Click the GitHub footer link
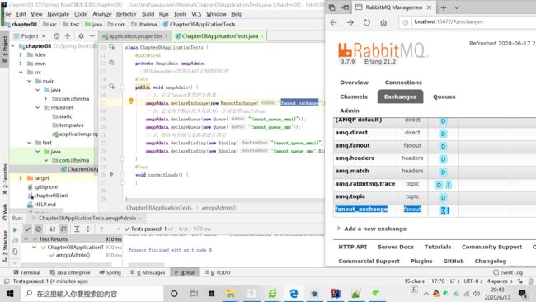This screenshot has height=302, width=536. (x=454, y=261)
